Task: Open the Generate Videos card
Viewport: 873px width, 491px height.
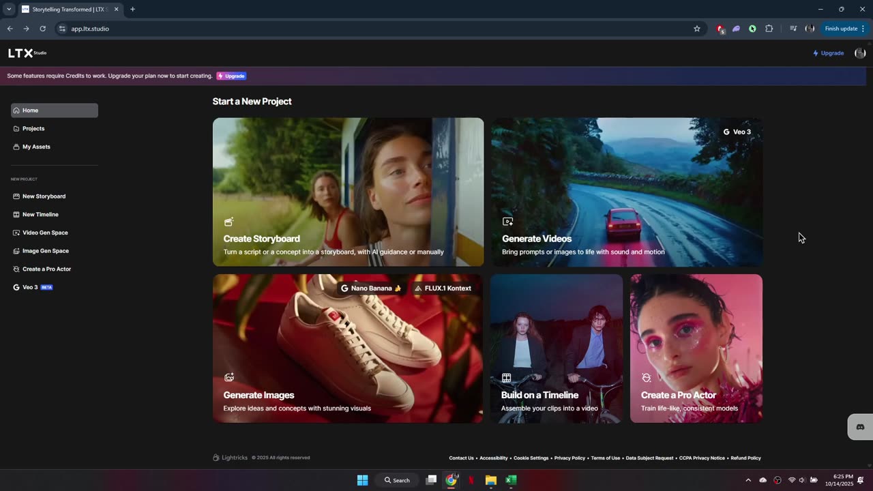Action: pos(627,192)
